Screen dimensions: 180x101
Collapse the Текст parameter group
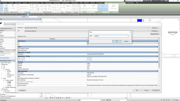click(x=157, y=47)
